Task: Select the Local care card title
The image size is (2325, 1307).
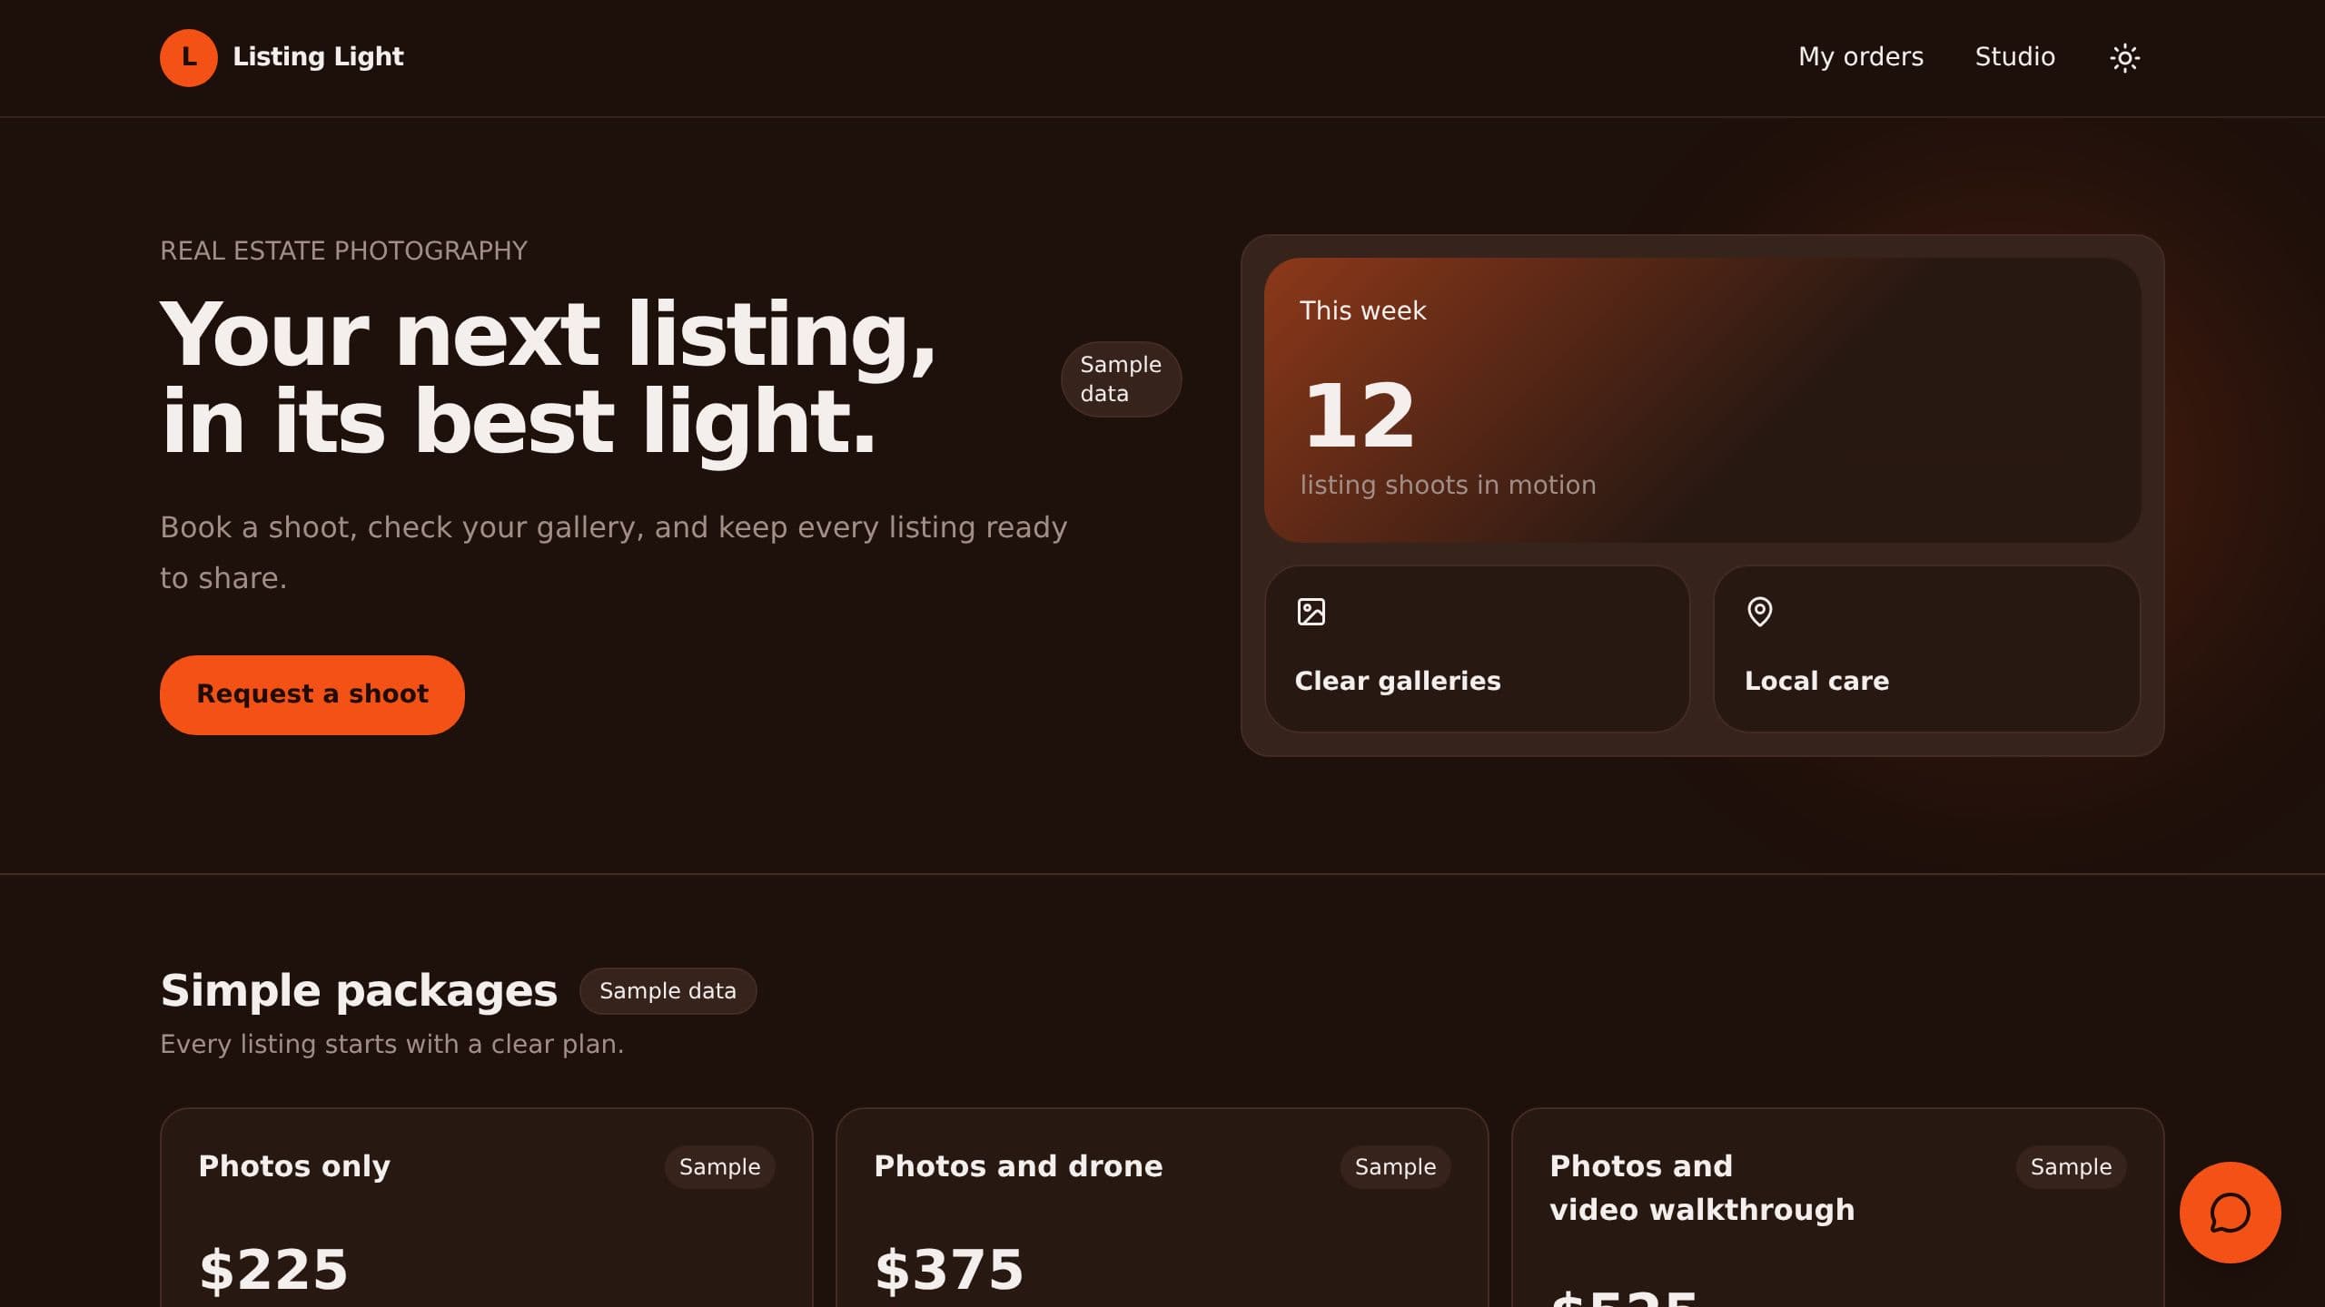Action: click(x=1816, y=681)
